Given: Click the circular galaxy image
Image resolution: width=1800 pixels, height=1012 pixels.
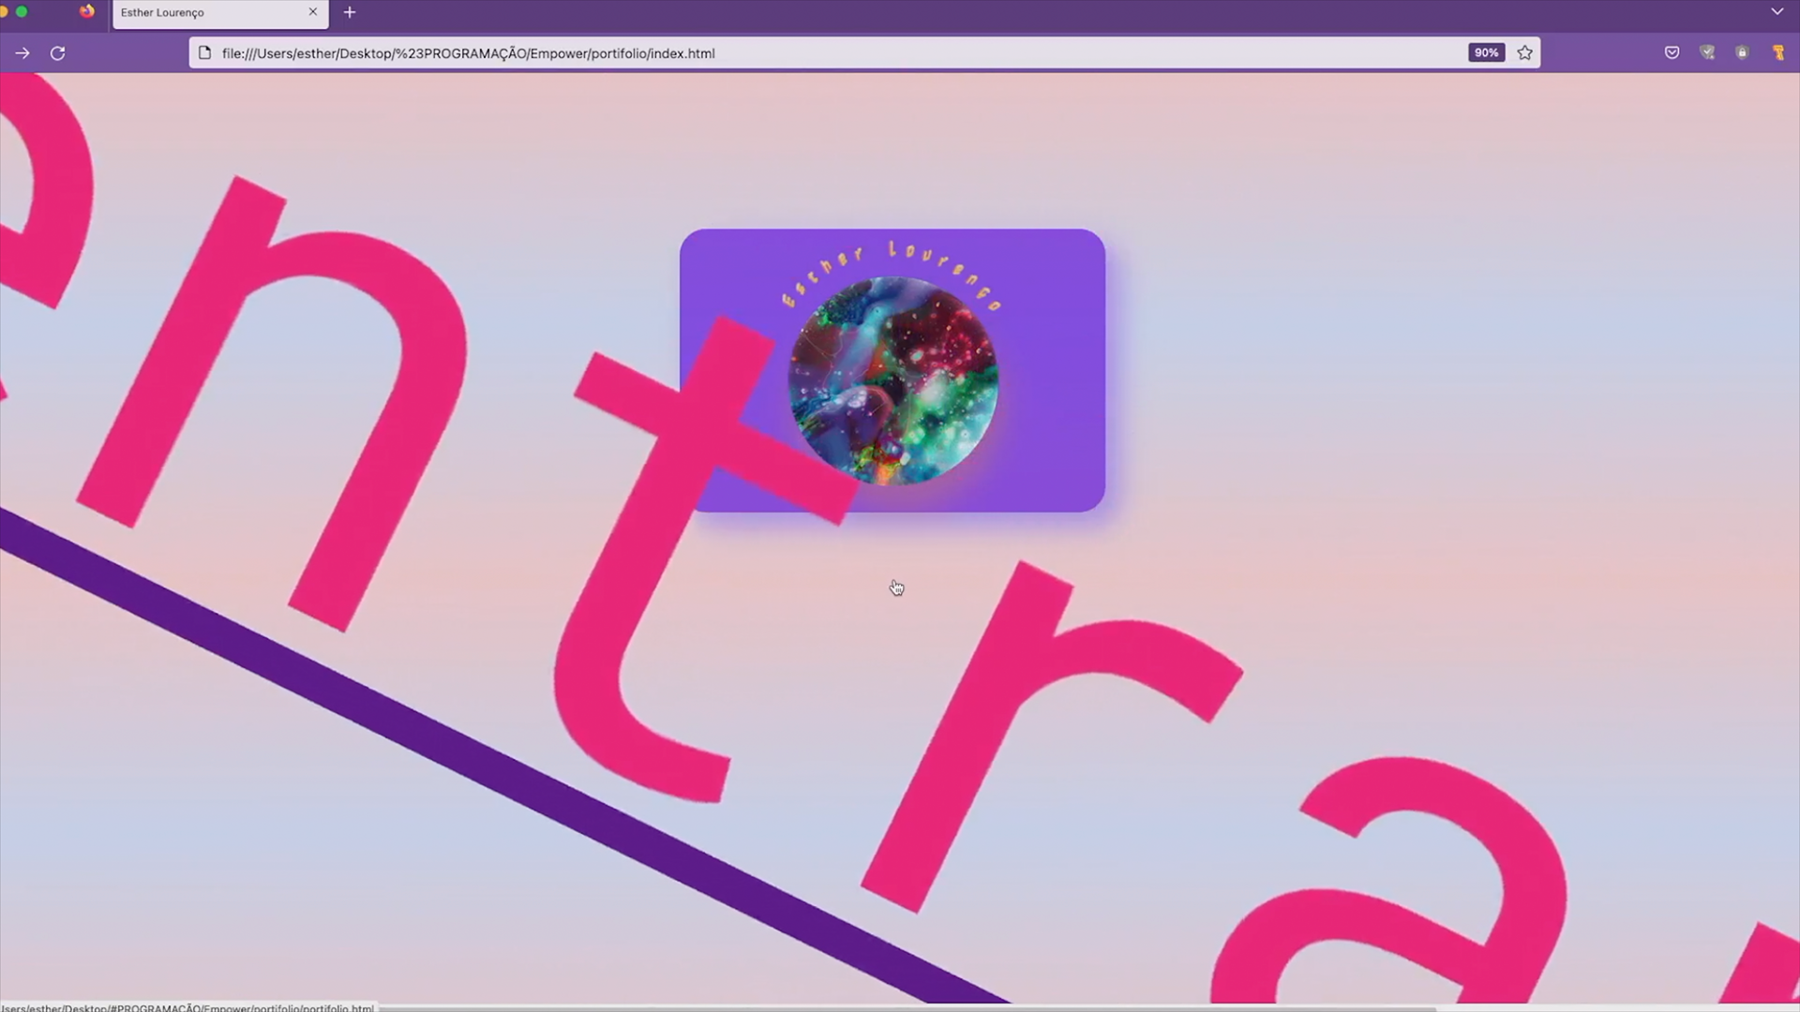Looking at the screenshot, I should [919, 375].
